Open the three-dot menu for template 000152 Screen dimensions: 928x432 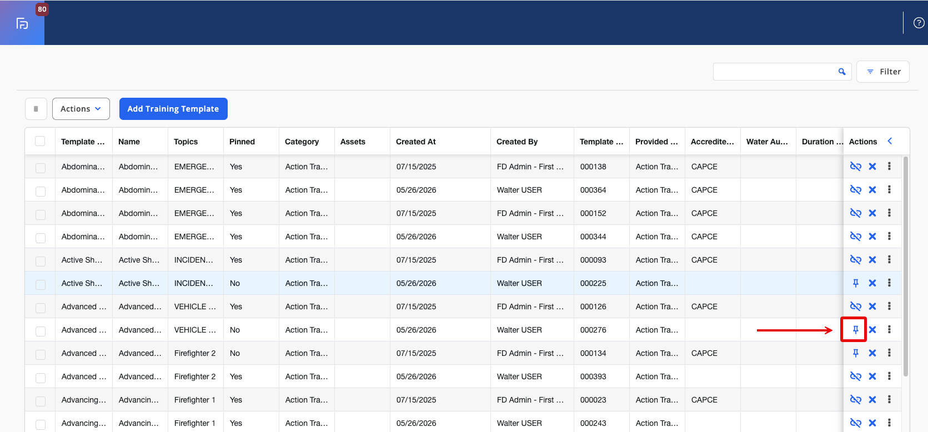889,213
